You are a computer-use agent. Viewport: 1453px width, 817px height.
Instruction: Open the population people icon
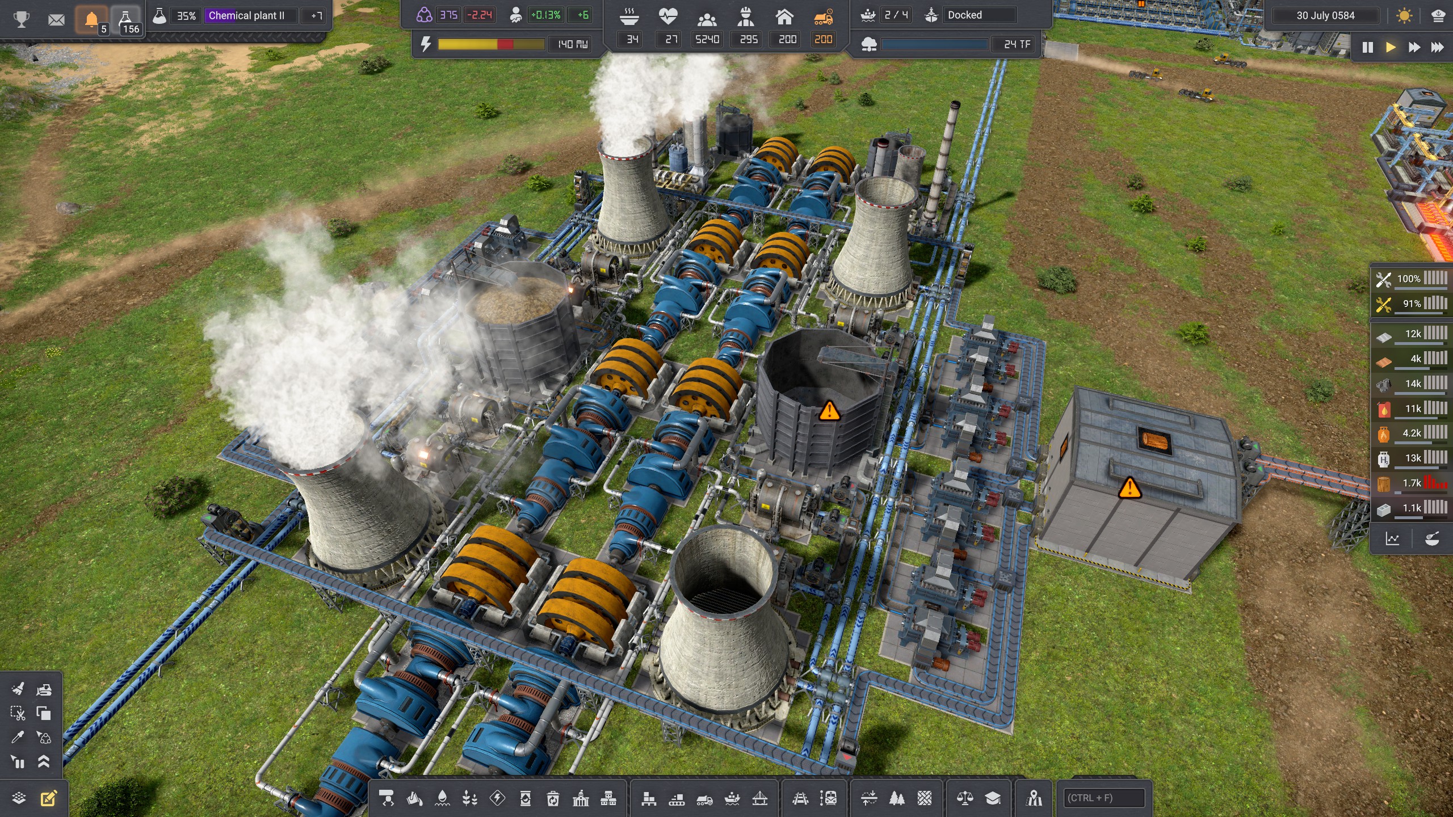707,19
